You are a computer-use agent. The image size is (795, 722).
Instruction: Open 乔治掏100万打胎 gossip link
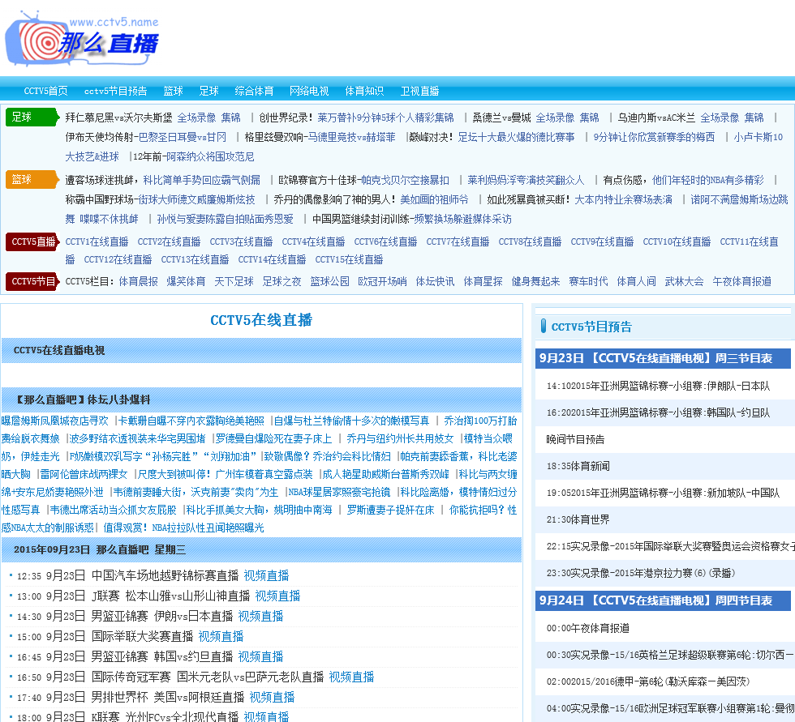(480, 421)
